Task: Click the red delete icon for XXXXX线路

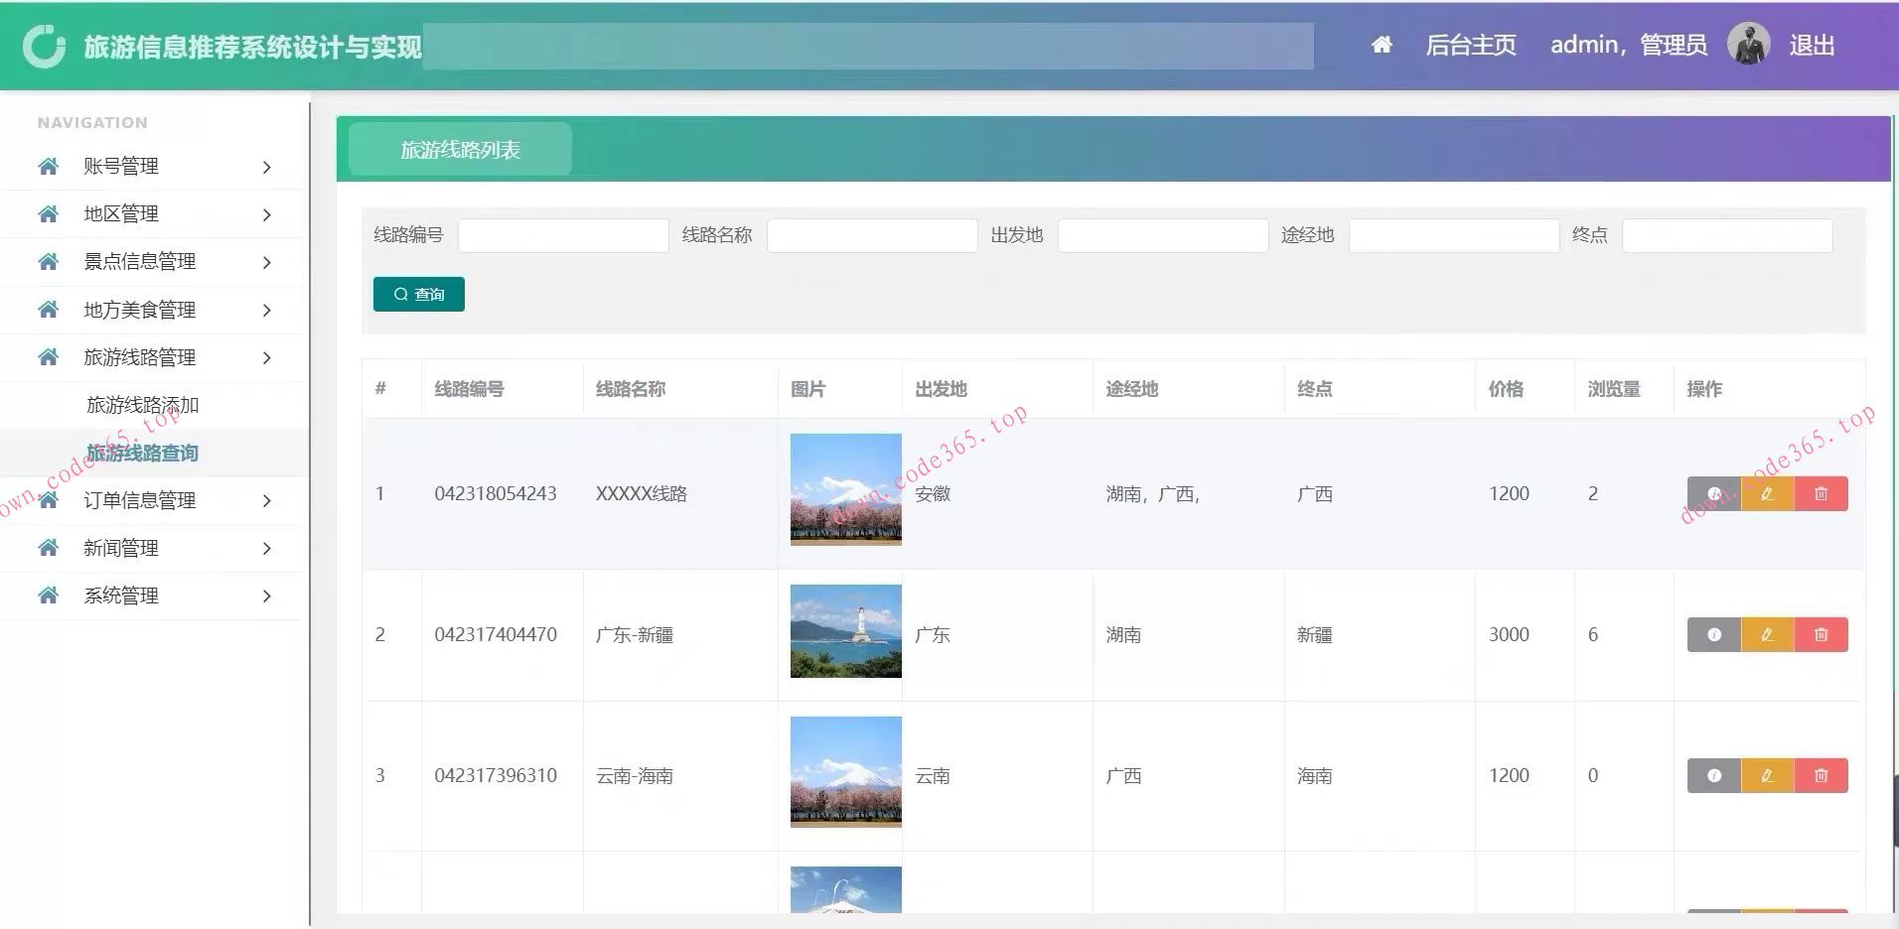Action: 1821,493
